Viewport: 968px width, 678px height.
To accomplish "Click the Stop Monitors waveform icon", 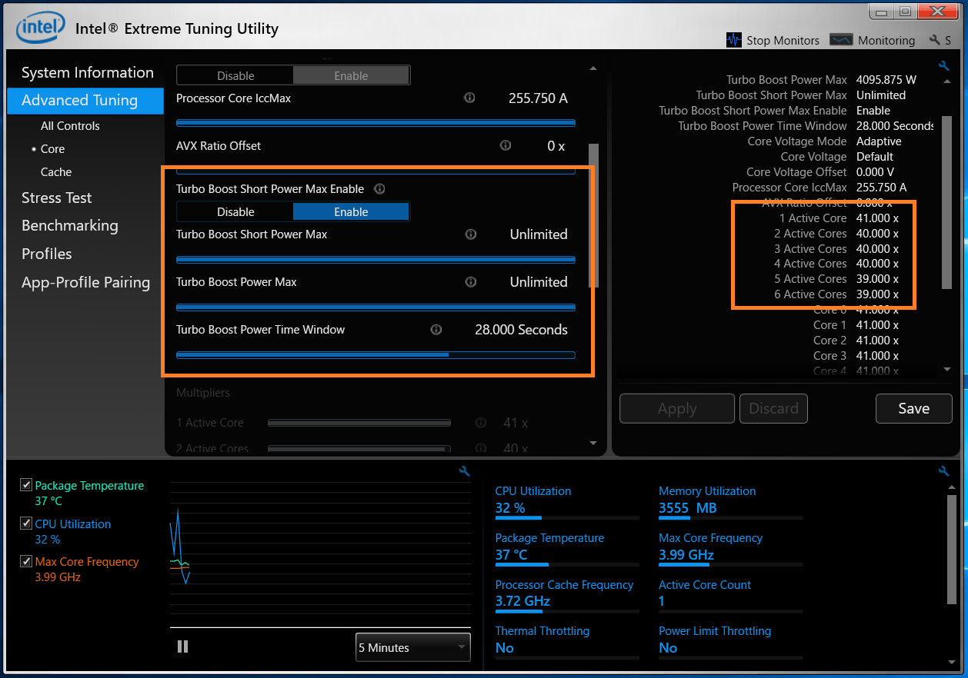I will click(x=734, y=40).
